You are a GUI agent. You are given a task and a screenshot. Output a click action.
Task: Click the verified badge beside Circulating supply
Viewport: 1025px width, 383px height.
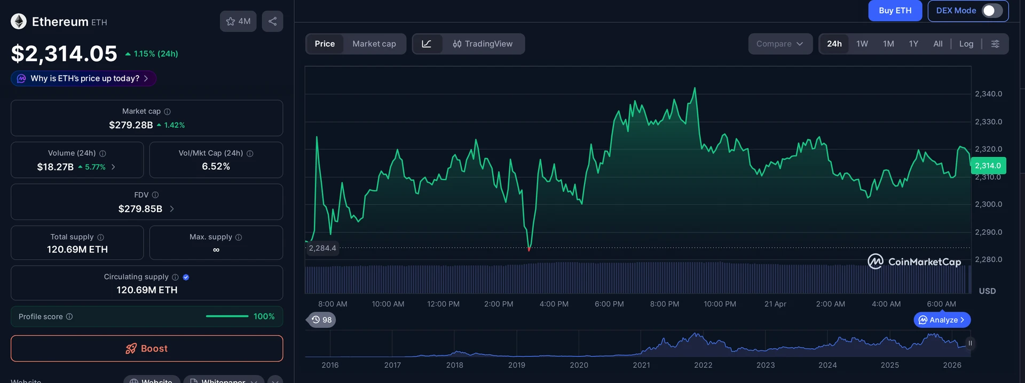pos(186,277)
